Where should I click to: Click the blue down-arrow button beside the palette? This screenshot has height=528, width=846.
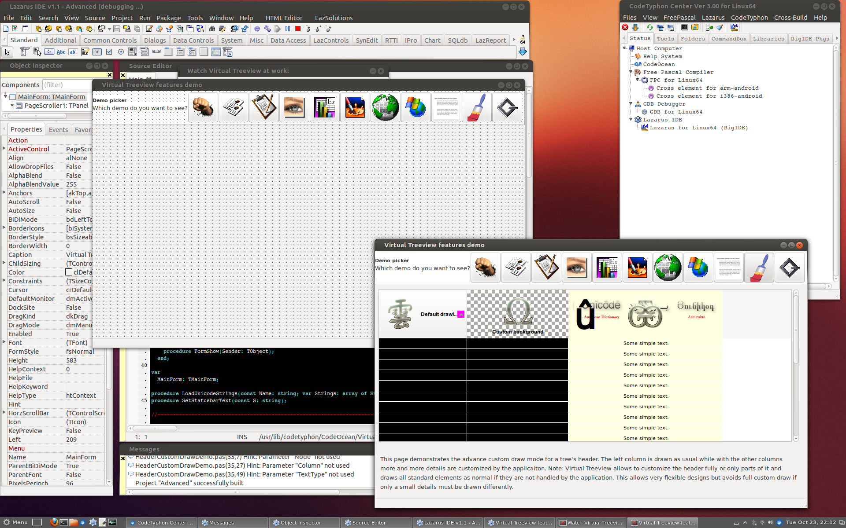[x=523, y=52]
